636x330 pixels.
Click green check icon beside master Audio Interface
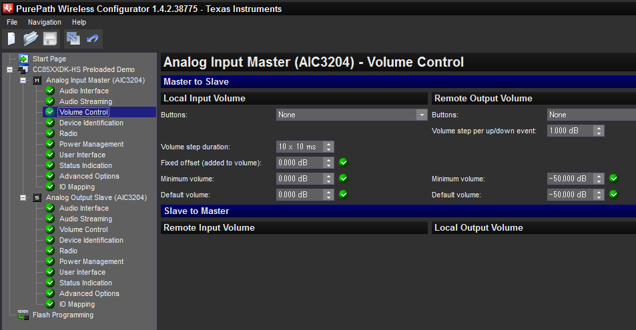click(50, 91)
